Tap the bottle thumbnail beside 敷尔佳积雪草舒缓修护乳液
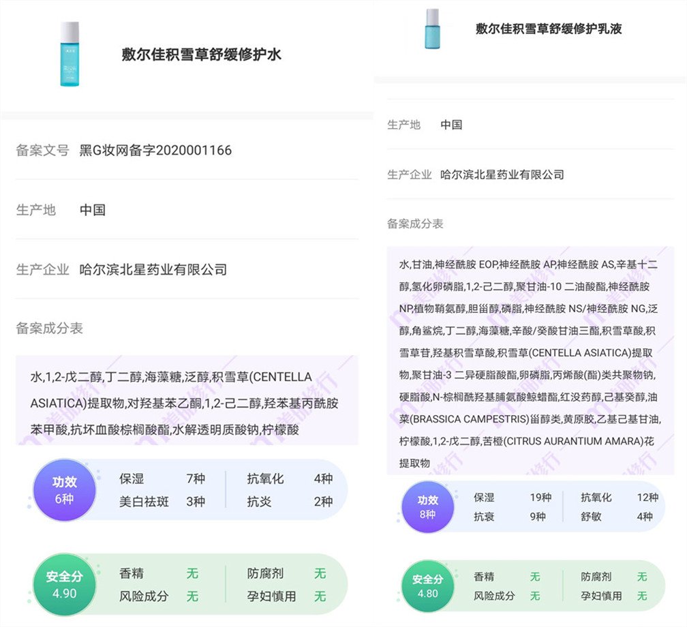Viewport: 687px width, 627px height. 432,29
